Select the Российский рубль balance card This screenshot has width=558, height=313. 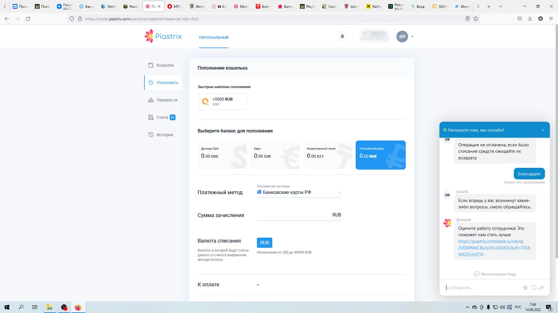pyautogui.click(x=380, y=155)
